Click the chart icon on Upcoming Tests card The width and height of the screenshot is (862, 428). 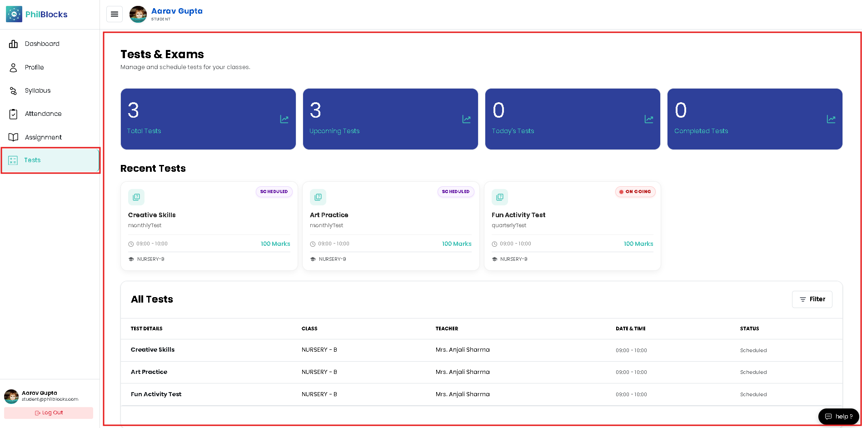467,119
